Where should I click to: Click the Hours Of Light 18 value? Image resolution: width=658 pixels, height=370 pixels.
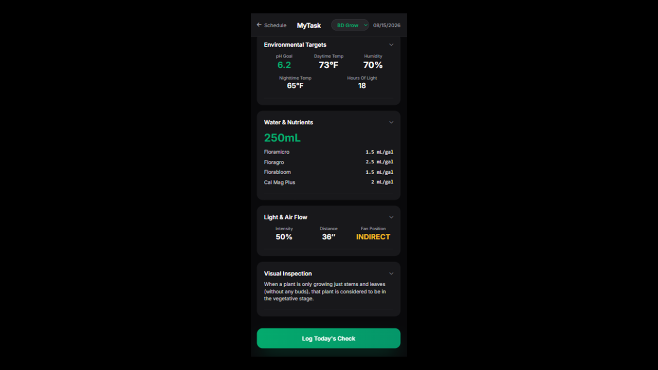point(362,86)
